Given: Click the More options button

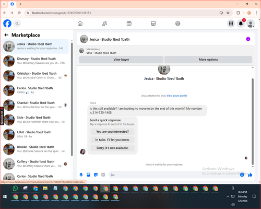Looking at the screenshot, I should pos(208,60).
